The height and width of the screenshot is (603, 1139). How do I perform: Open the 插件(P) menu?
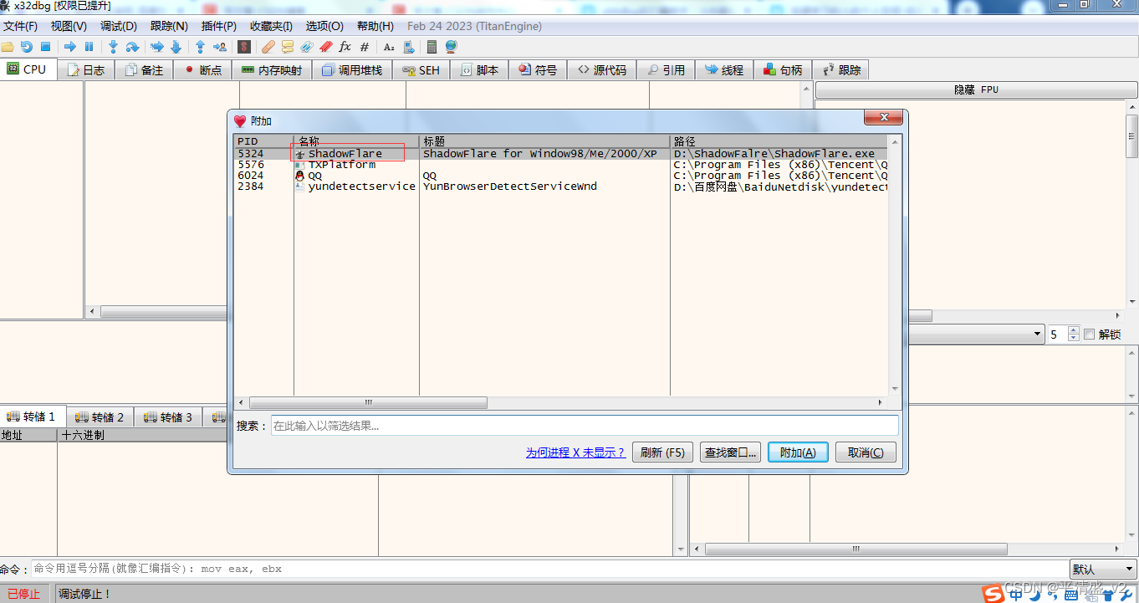click(x=219, y=26)
